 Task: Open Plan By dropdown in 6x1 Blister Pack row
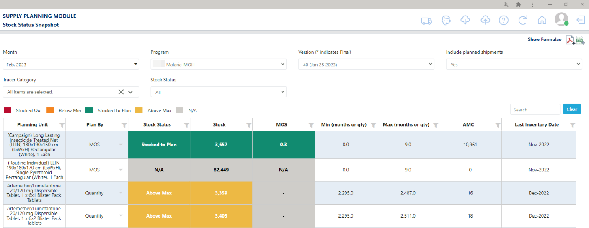(121, 193)
